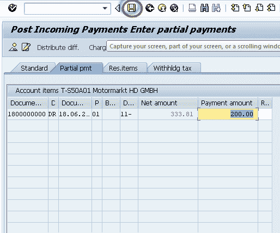Screen dimensions: 280x233
Task: Click the pencil editing options icon
Action: tap(26, 47)
